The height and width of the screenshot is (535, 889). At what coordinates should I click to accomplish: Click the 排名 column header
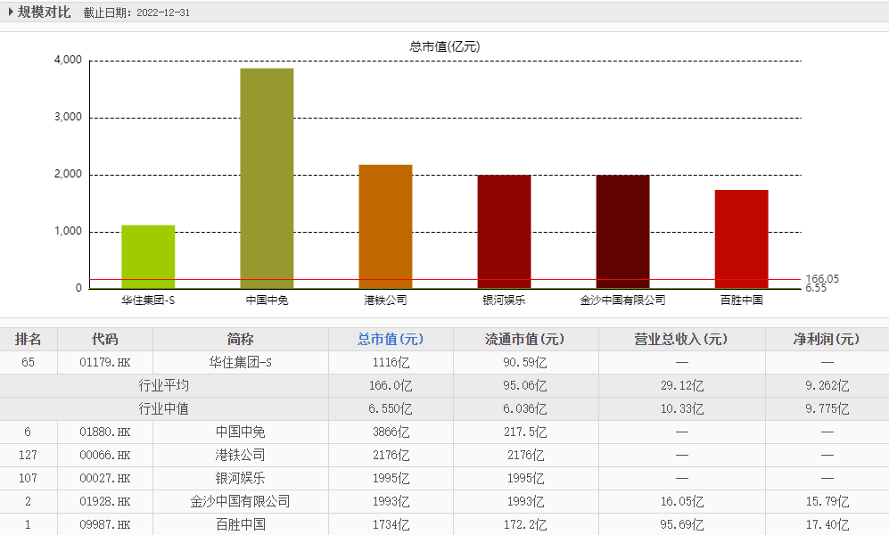click(x=29, y=339)
